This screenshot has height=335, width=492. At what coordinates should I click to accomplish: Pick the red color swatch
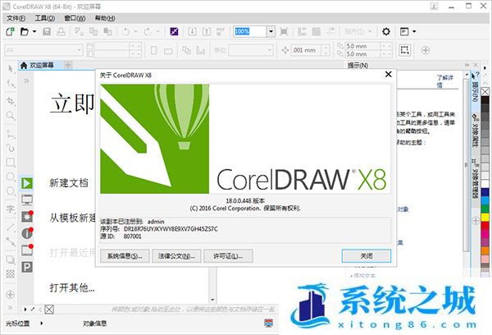(x=485, y=225)
